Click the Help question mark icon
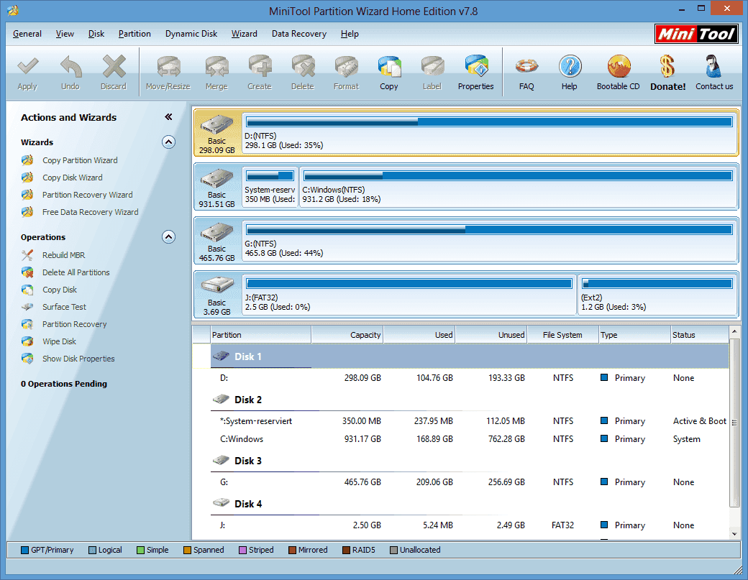748x580 pixels. click(x=570, y=67)
